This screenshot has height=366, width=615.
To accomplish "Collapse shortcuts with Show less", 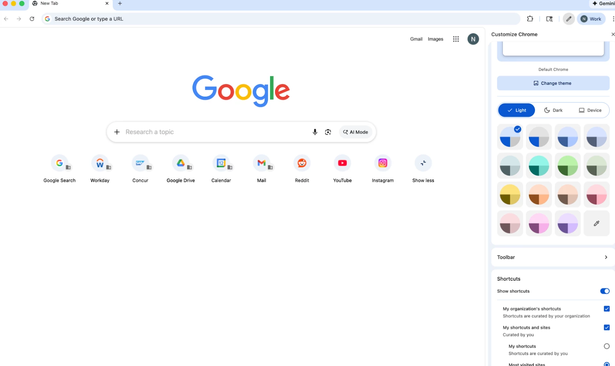I will tap(423, 169).
